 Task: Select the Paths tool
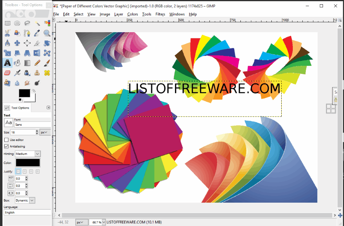(27, 33)
